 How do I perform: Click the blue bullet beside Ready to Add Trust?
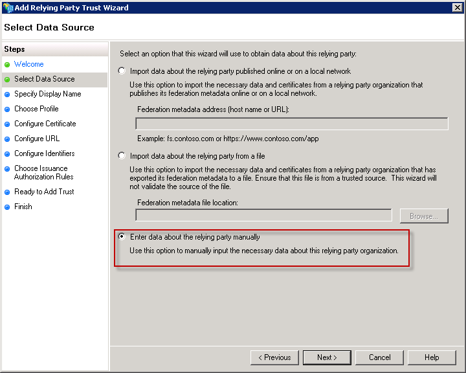coord(7,192)
